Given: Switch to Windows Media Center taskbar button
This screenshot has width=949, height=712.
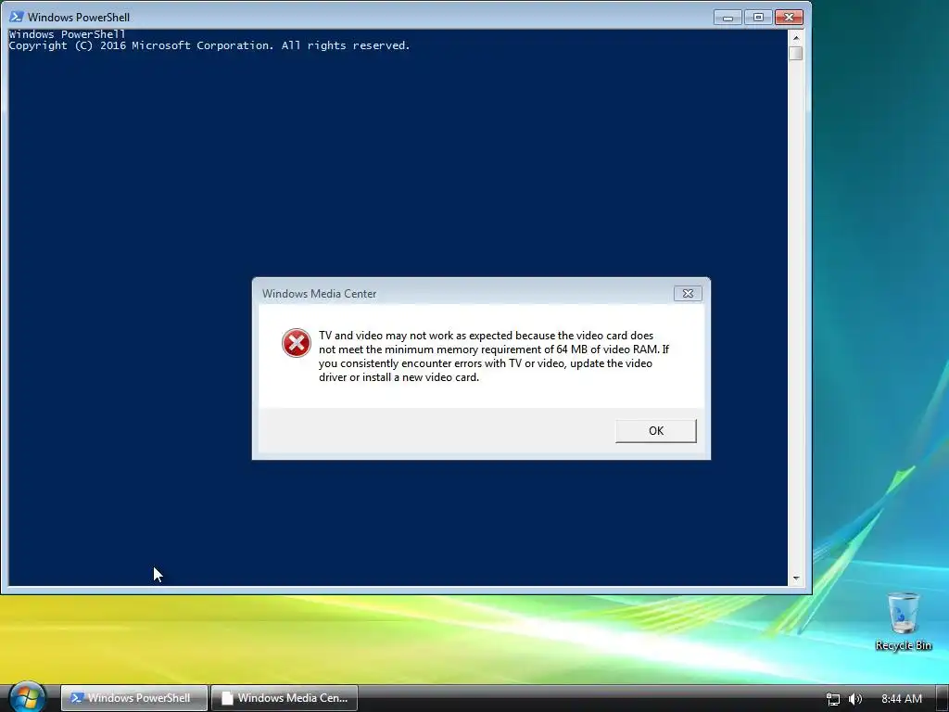Looking at the screenshot, I should coord(285,697).
